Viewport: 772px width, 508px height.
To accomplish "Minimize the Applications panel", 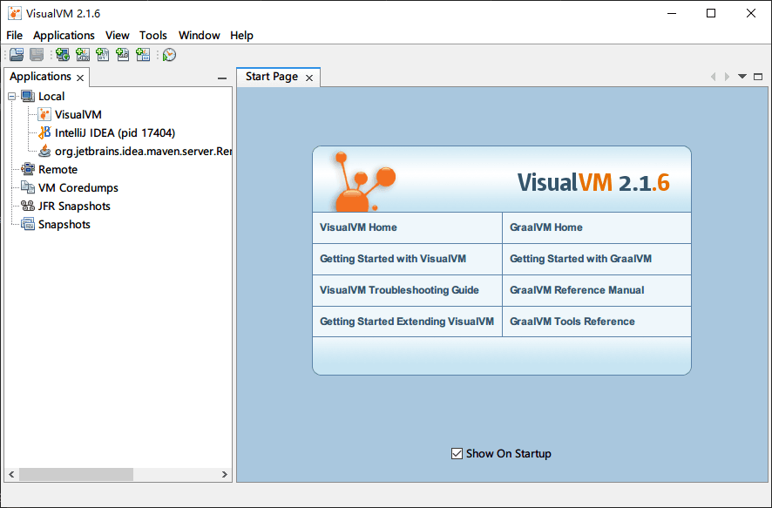I will pos(222,78).
